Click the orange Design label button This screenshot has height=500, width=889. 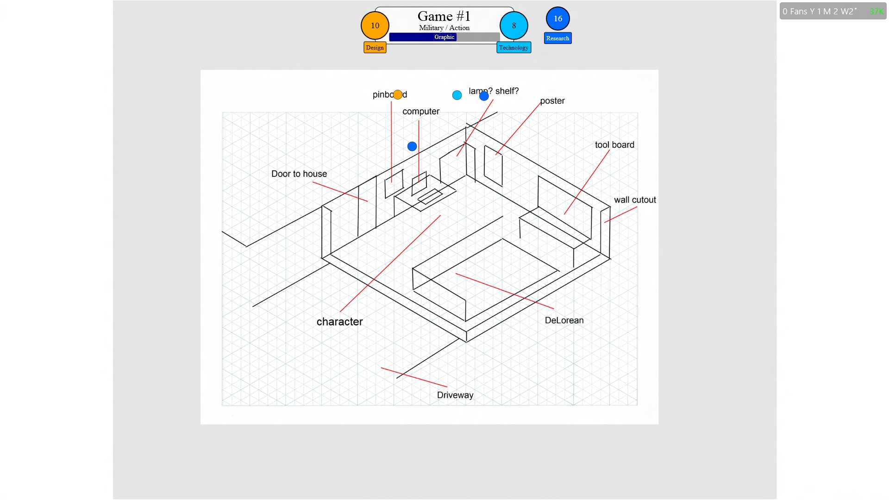(x=375, y=48)
